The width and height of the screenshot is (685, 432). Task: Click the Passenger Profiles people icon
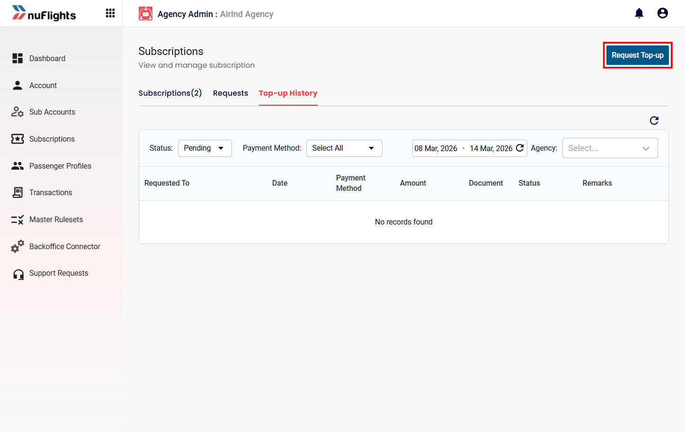[x=18, y=166]
